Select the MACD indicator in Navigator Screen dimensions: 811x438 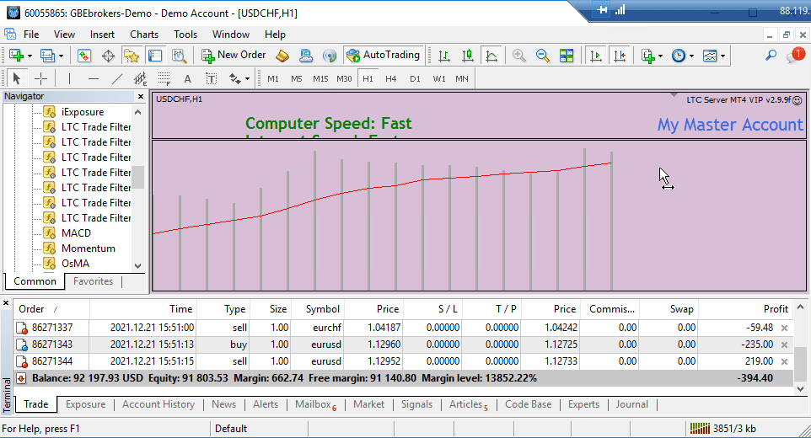coord(76,233)
